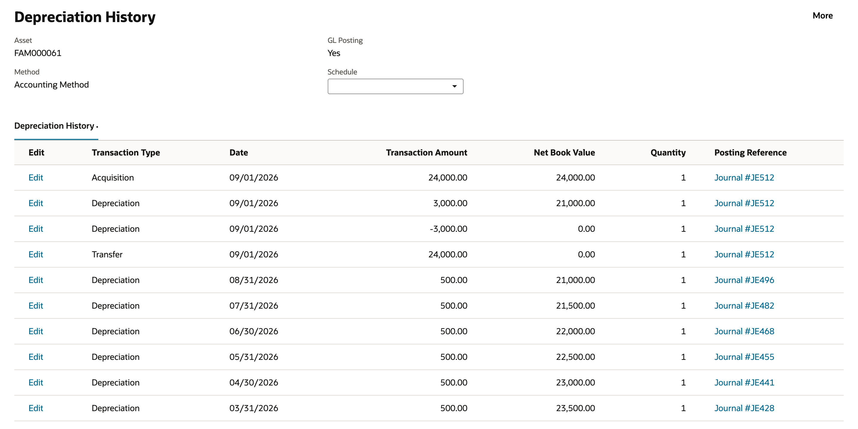Click the 06/30/2026 date cell
This screenshot has width=858, height=429.
pos(254,331)
